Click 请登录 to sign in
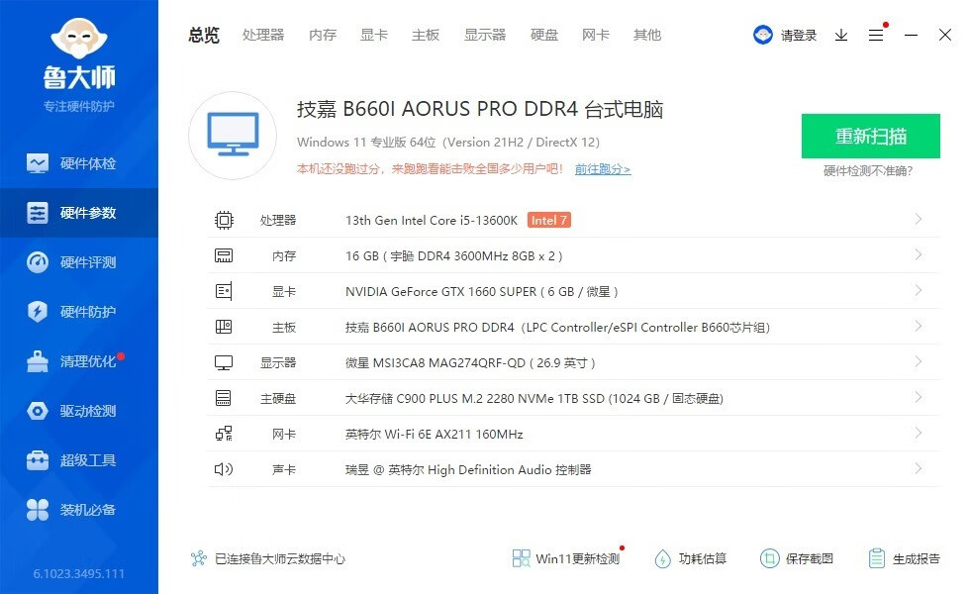 (x=799, y=36)
